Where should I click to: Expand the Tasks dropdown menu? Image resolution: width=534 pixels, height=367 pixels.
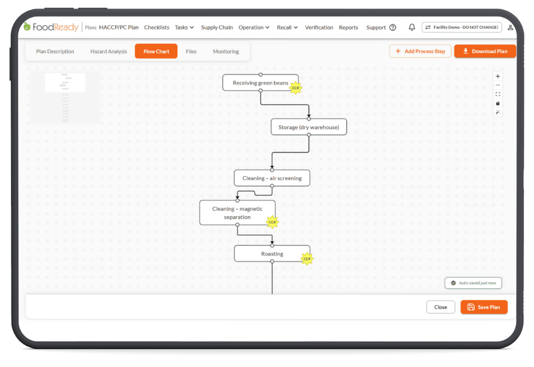point(184,28)
